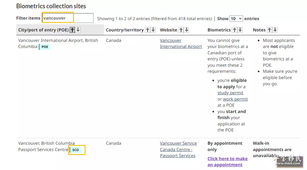Select 'You cannot give your biometrics' paragraph
The width and height of the screenshot is (307, 170).
pyautogui.click(x=228, y=56)
